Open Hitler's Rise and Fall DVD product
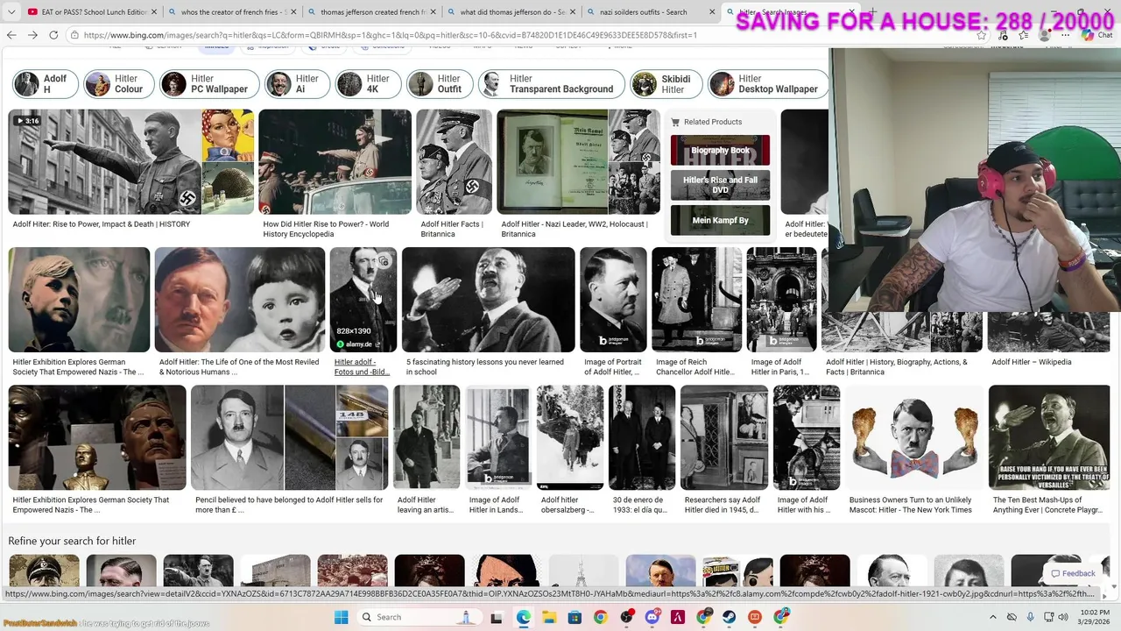 tap(720, 185)
